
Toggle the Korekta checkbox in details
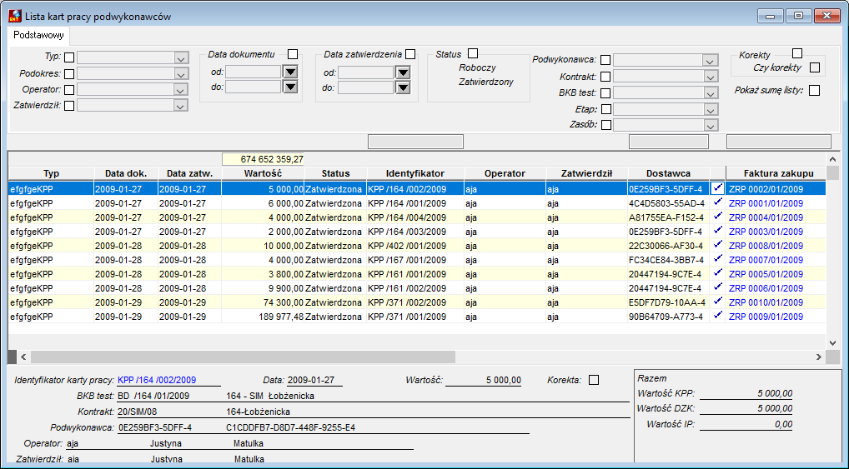[x=594, y=380]
